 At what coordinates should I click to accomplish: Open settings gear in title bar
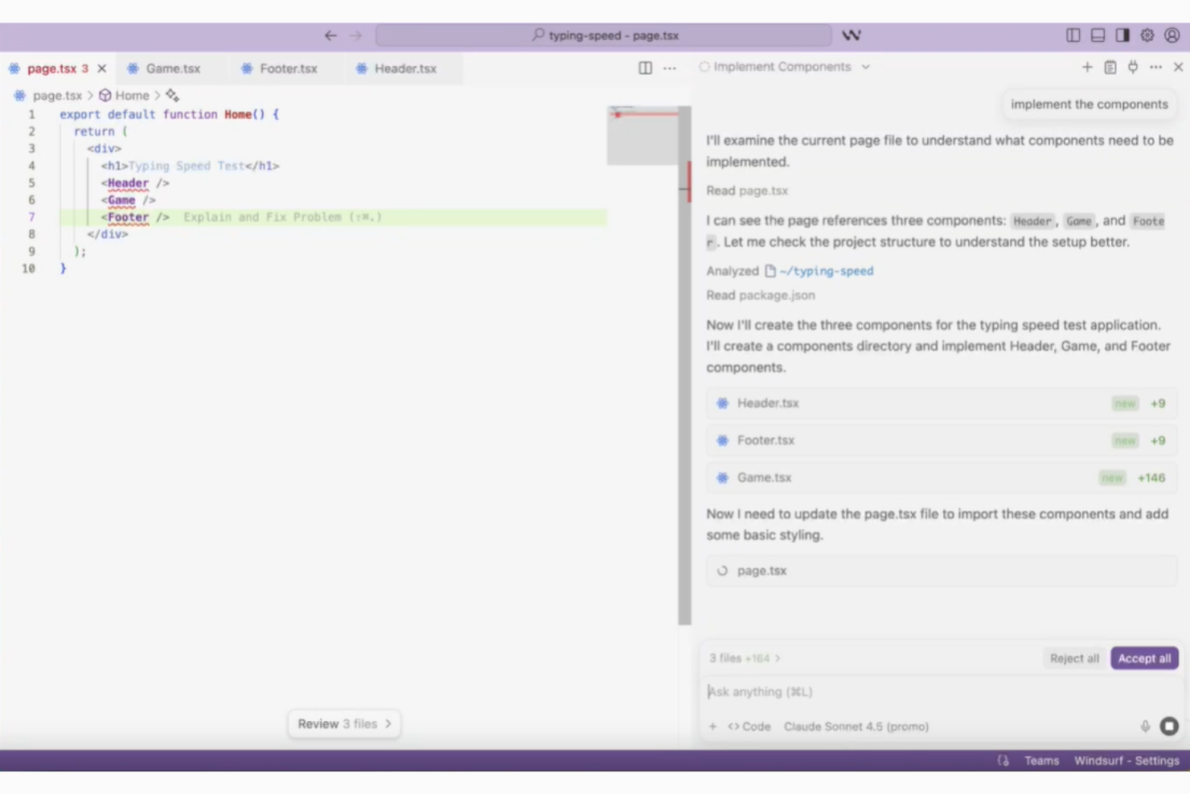1147,35
